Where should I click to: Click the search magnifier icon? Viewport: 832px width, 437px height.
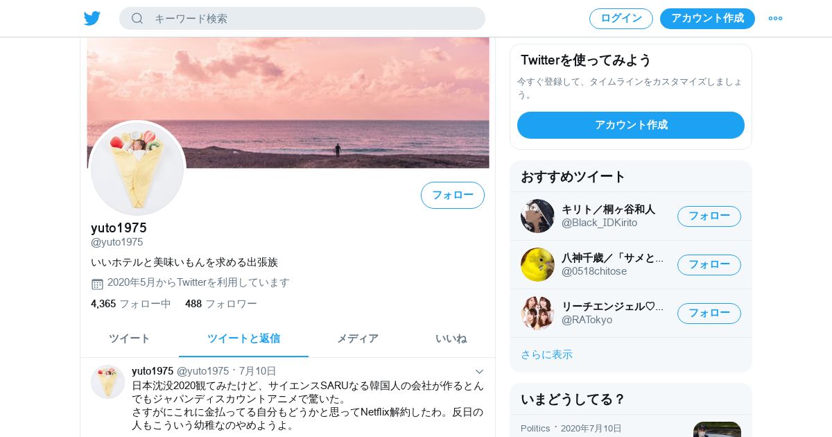click(x=137, y=18)
